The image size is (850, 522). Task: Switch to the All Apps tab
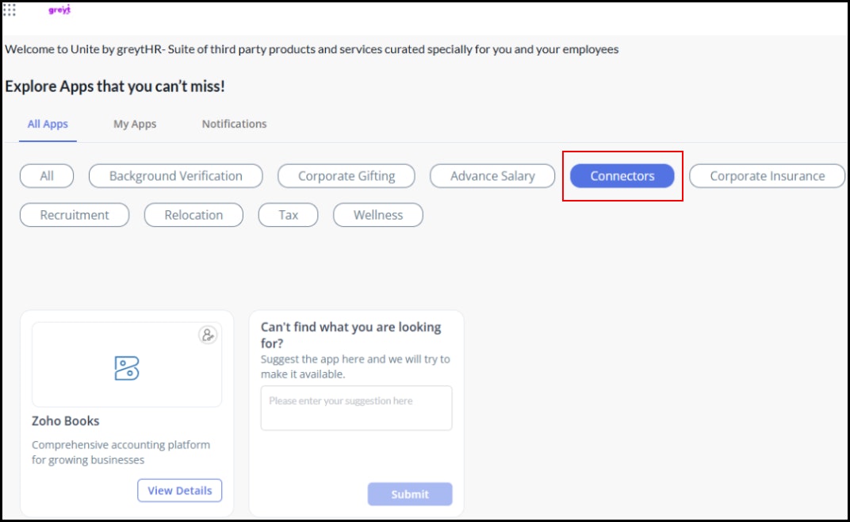(x=48, y=125)
